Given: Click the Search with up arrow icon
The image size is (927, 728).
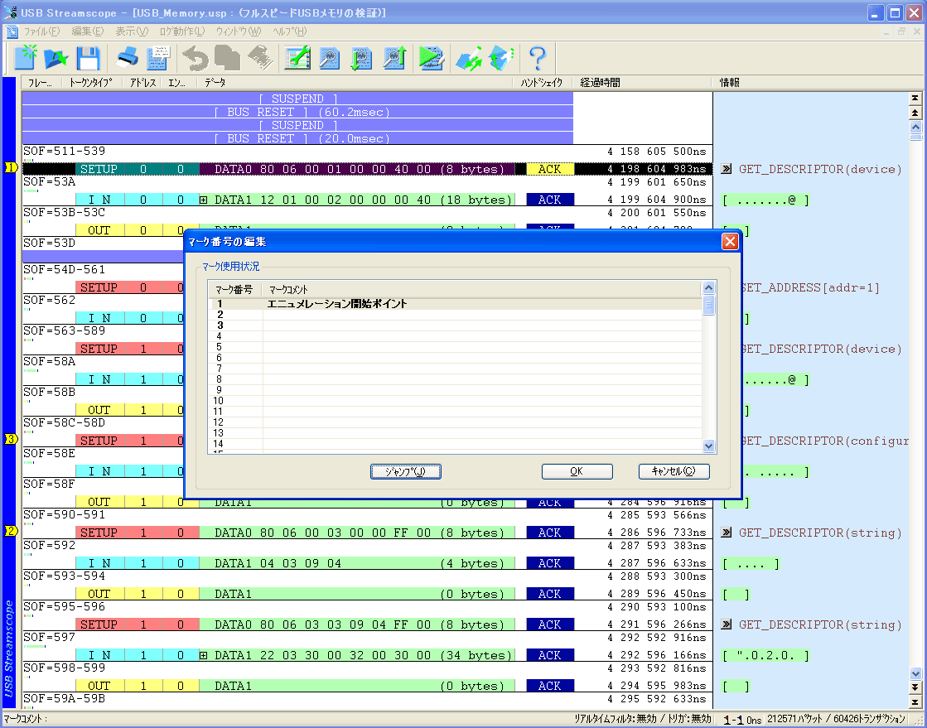Looking at the screenshot, I should tap(393, 58).
